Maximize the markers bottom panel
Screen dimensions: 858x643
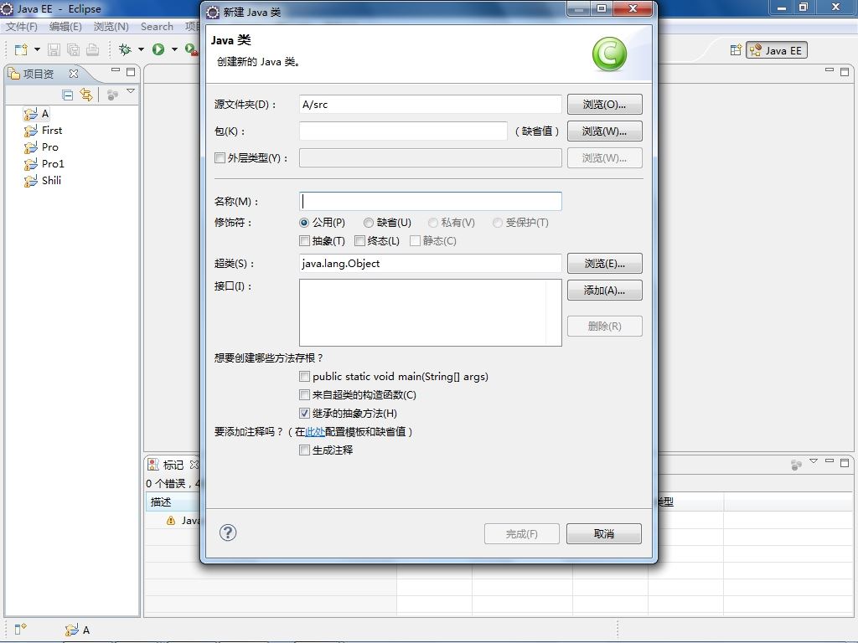(x=845, y=462)
